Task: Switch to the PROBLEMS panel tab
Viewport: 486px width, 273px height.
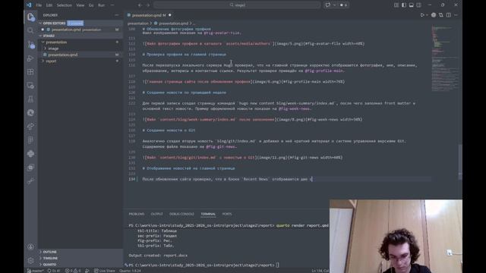Action: point(137,214)
